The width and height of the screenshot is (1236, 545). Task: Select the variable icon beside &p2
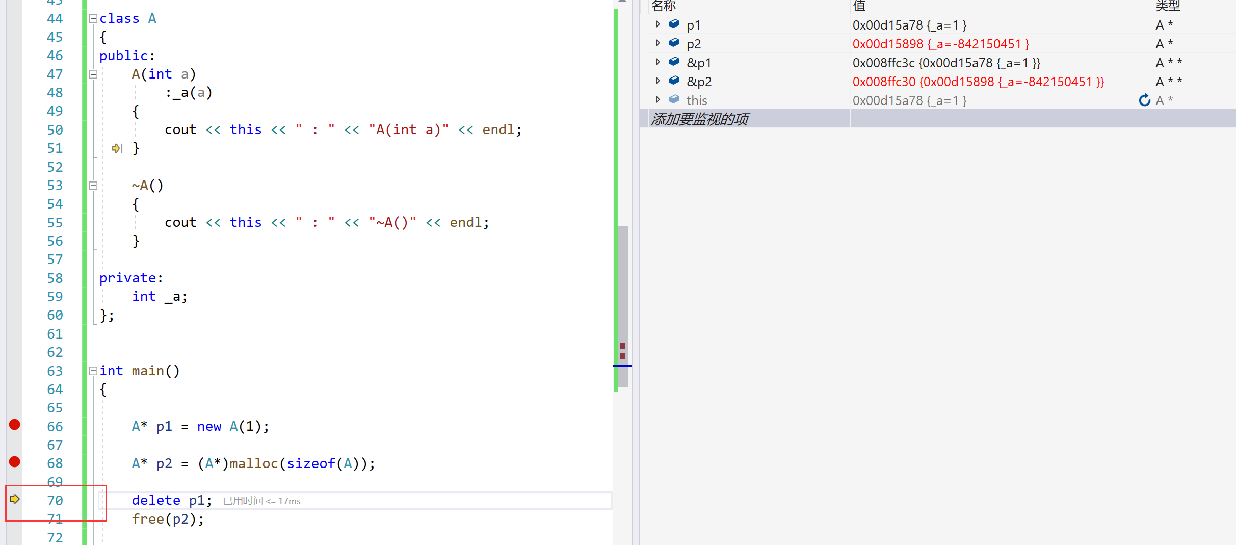point(674,81)
